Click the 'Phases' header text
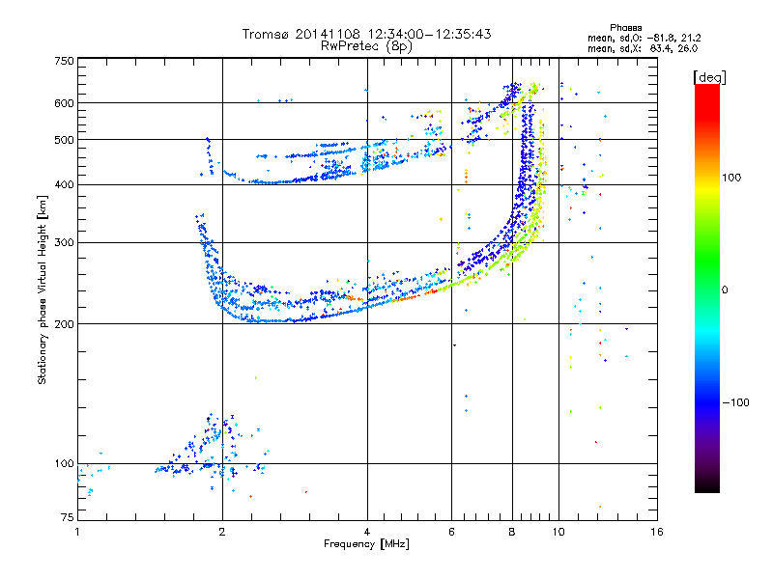773x579 pixels. pos(625,28)
